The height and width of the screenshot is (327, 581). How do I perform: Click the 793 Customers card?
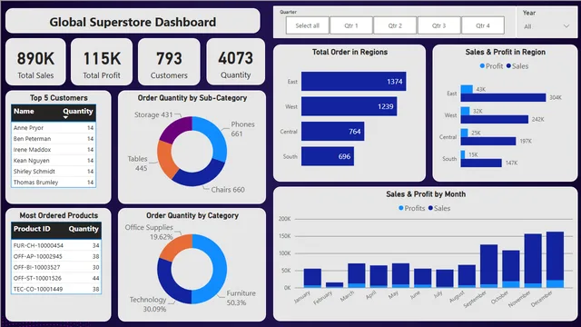click(x=169, y=62)
